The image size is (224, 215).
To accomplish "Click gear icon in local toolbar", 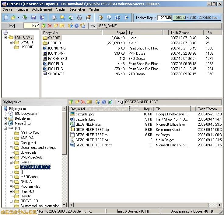I will (x=104, y=102).
